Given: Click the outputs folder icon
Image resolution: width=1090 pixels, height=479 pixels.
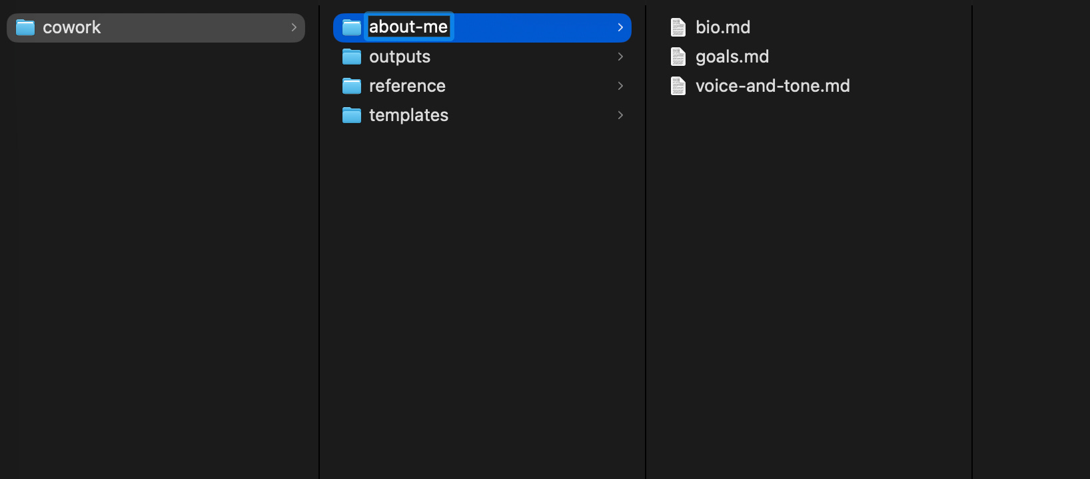Looking at the screenshot, I should tap(352, 57).
